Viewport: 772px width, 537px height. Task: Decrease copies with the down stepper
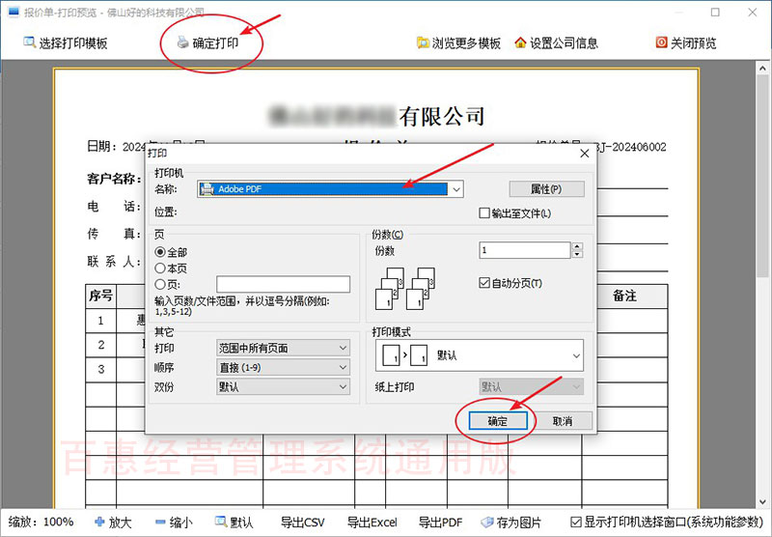577,254
